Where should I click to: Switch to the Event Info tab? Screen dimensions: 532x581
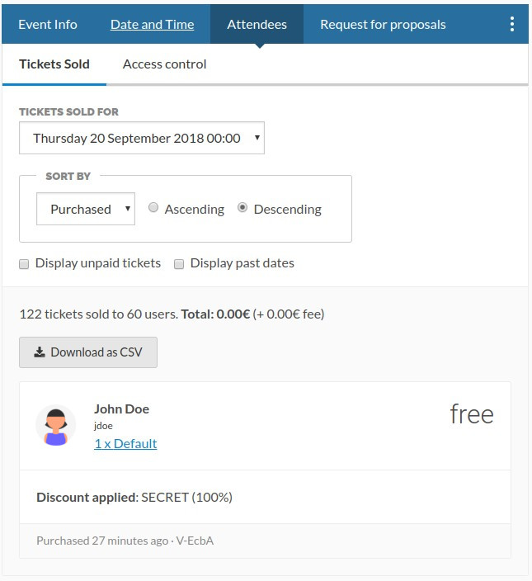(x=48, y=25)
